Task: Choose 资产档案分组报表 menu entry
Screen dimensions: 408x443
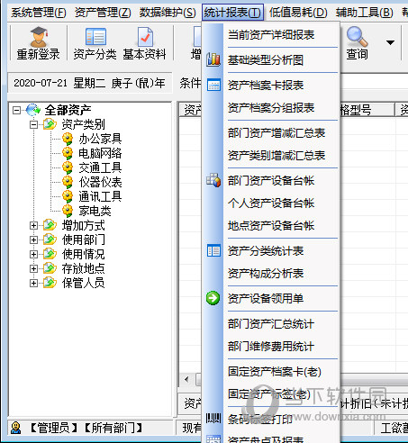Action: [x=271, y=108]
